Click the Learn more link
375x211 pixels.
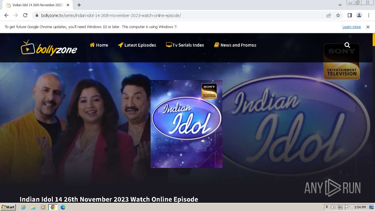[x=352, y=27]
